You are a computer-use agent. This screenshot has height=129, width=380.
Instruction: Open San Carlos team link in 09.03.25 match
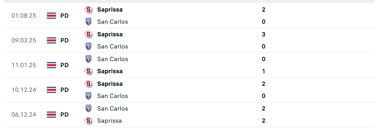[113, 46]
